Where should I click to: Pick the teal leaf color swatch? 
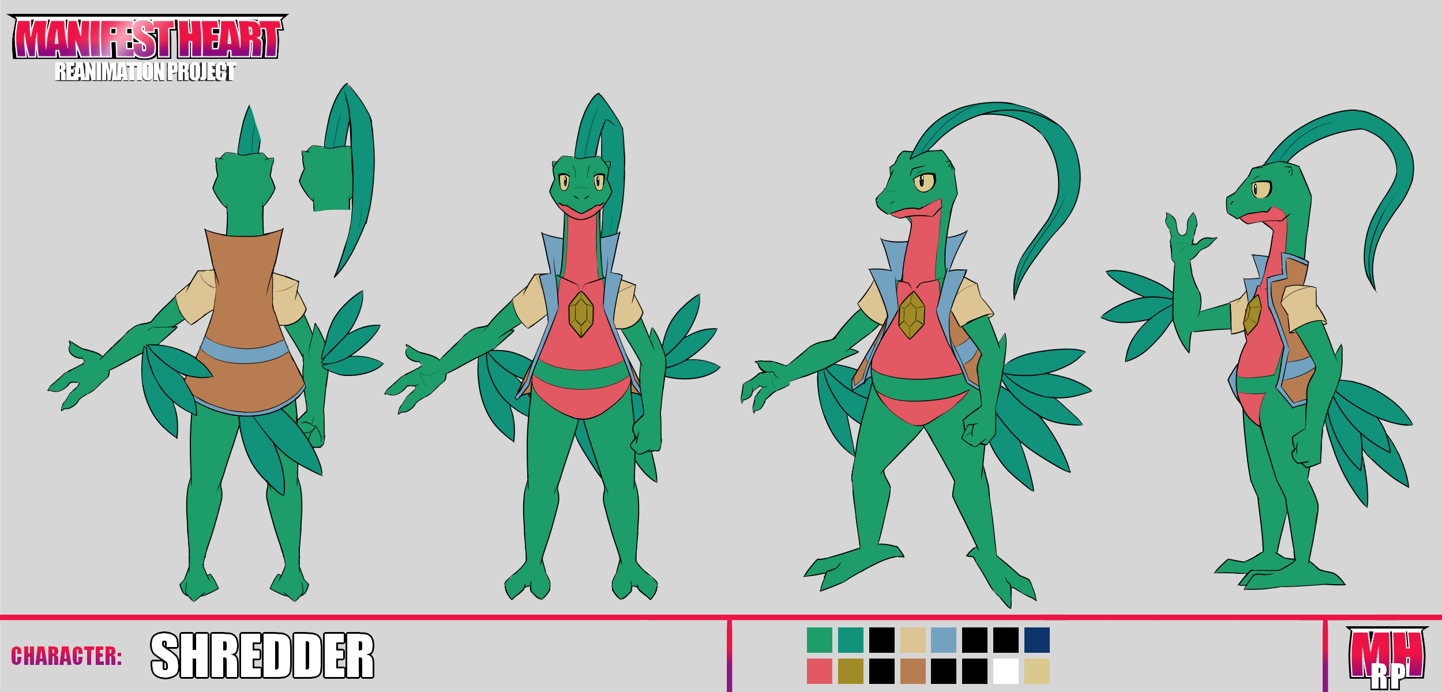(851, 640)
